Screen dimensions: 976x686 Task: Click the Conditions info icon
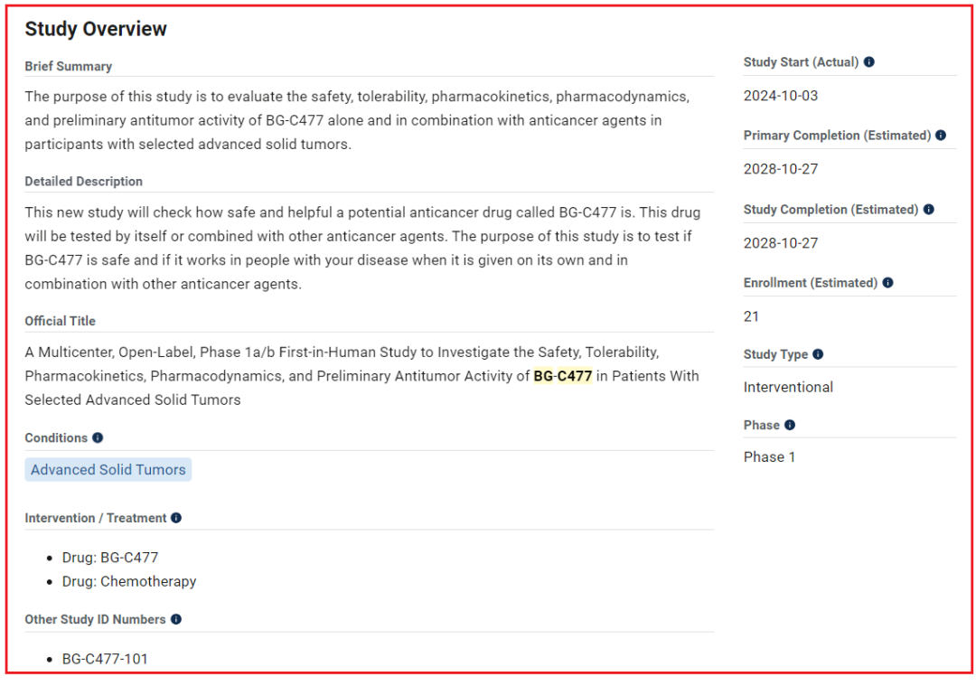[x=98, y=437]
